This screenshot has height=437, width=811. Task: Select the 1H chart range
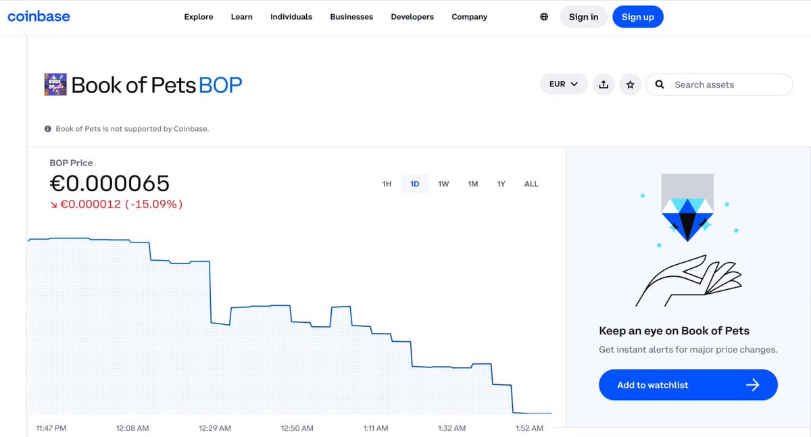coord(387,184)
